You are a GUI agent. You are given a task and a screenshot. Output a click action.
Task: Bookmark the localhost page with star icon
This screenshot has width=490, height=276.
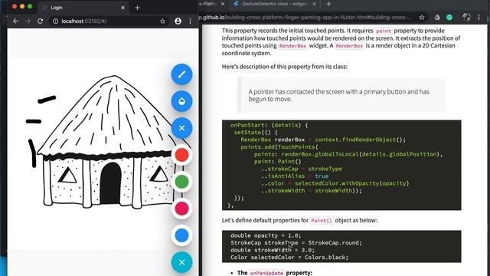pyautogui.click(x=162, y=21)
